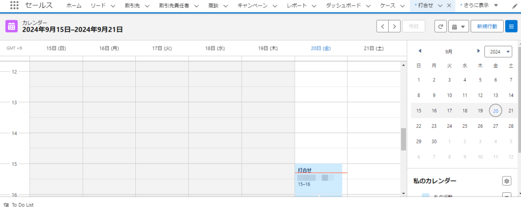Go to previous week with left arrow
521x207 pixels.
pyautogui.click(x=383, y=26)
